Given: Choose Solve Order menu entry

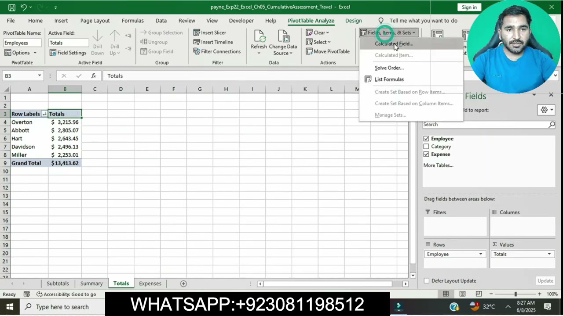Looking at the screenshot, I should pos(389,68).
